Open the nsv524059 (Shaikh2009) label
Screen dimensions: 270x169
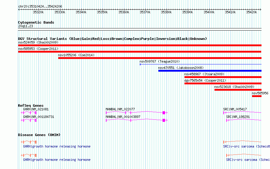point(38,42)
